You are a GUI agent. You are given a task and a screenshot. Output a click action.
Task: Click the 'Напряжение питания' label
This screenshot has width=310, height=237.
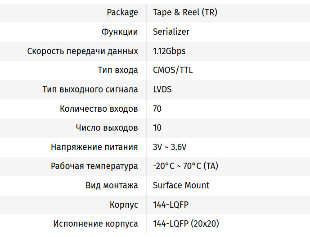[94, 147]
